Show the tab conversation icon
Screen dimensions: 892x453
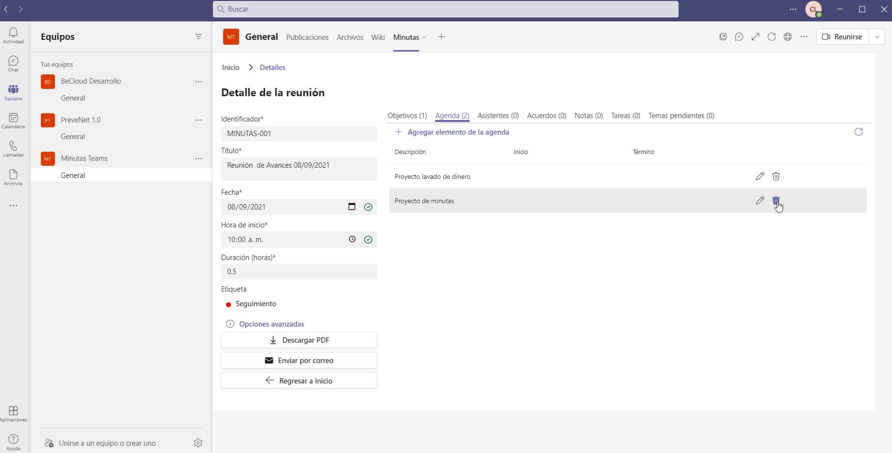pos(739,37)
